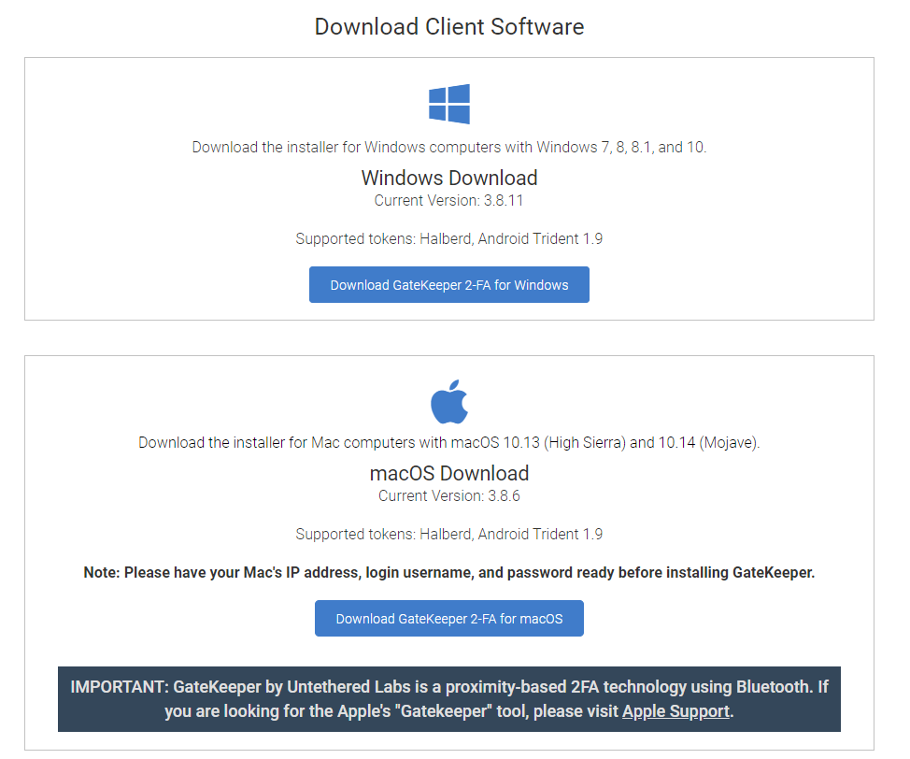910x759 pixels.
Task: Click the IMPORTANT label in the dark banner
Action: (x=120, y=687)
